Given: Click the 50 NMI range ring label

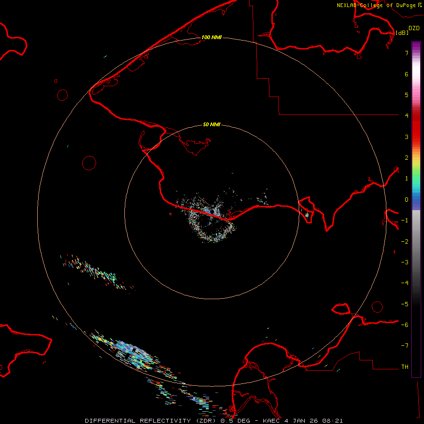Looking at the screenshot, I should 212,125.
